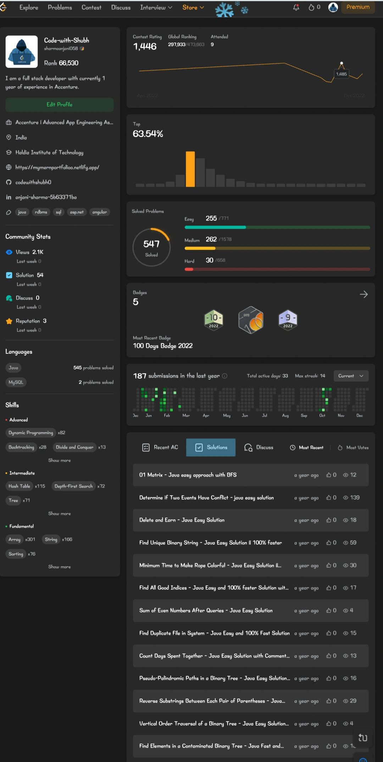
Task: Click the Reputation star icon
Action: pyautogui.click(x=9, y=321)
